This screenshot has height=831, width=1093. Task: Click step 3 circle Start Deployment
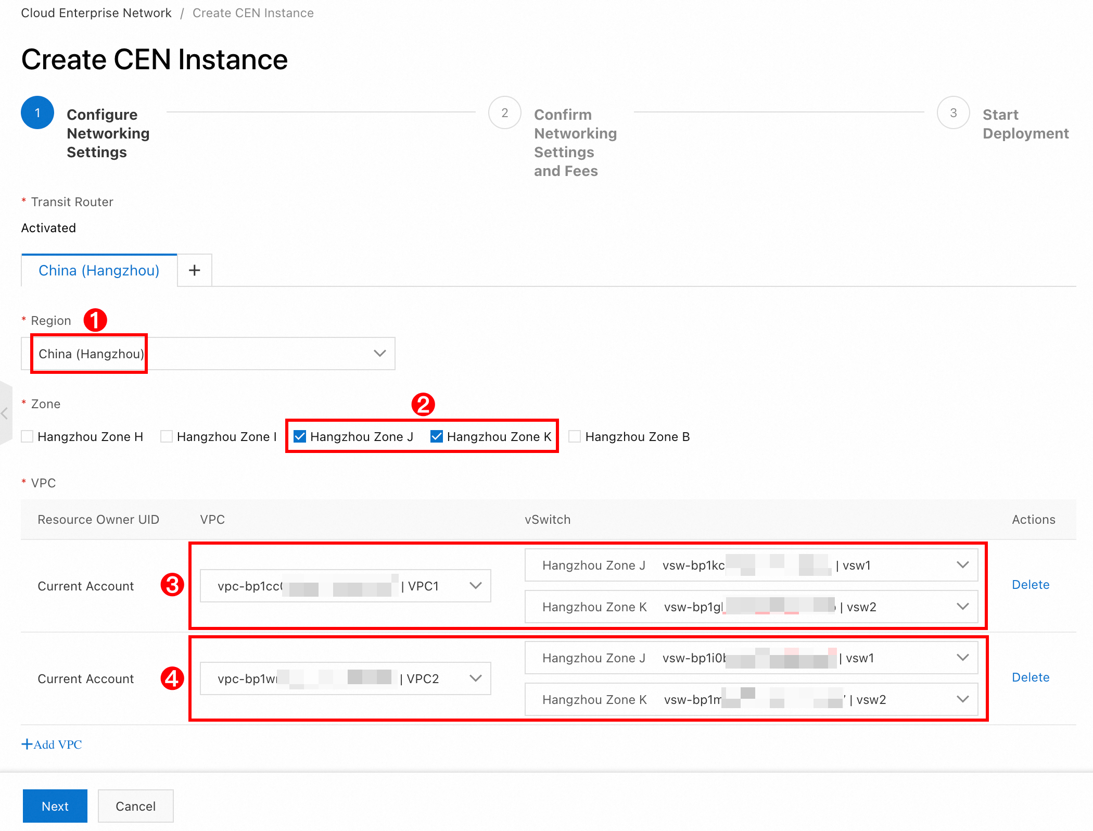pyautogui.click(x=954, y=113)
